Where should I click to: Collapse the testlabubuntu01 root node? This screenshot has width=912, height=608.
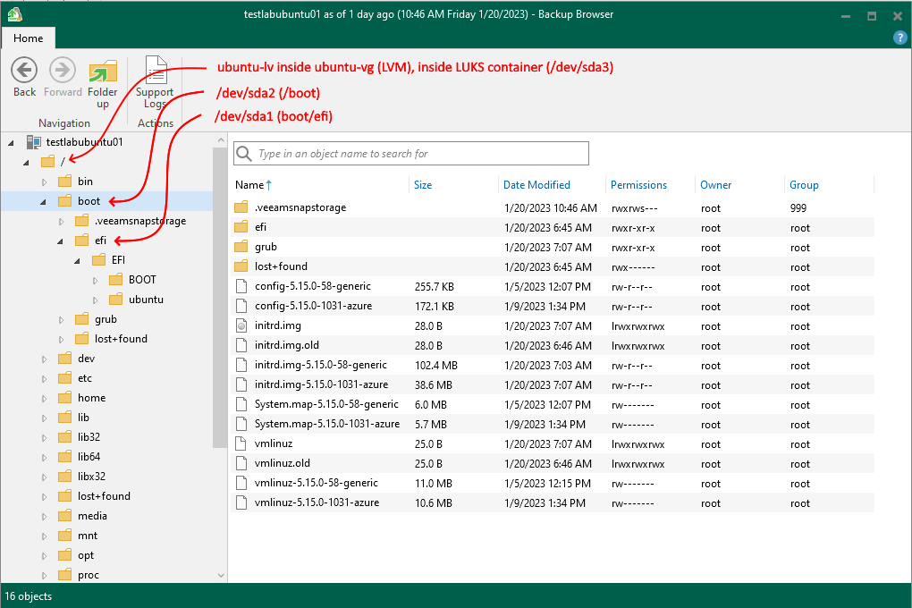[11, 142]
